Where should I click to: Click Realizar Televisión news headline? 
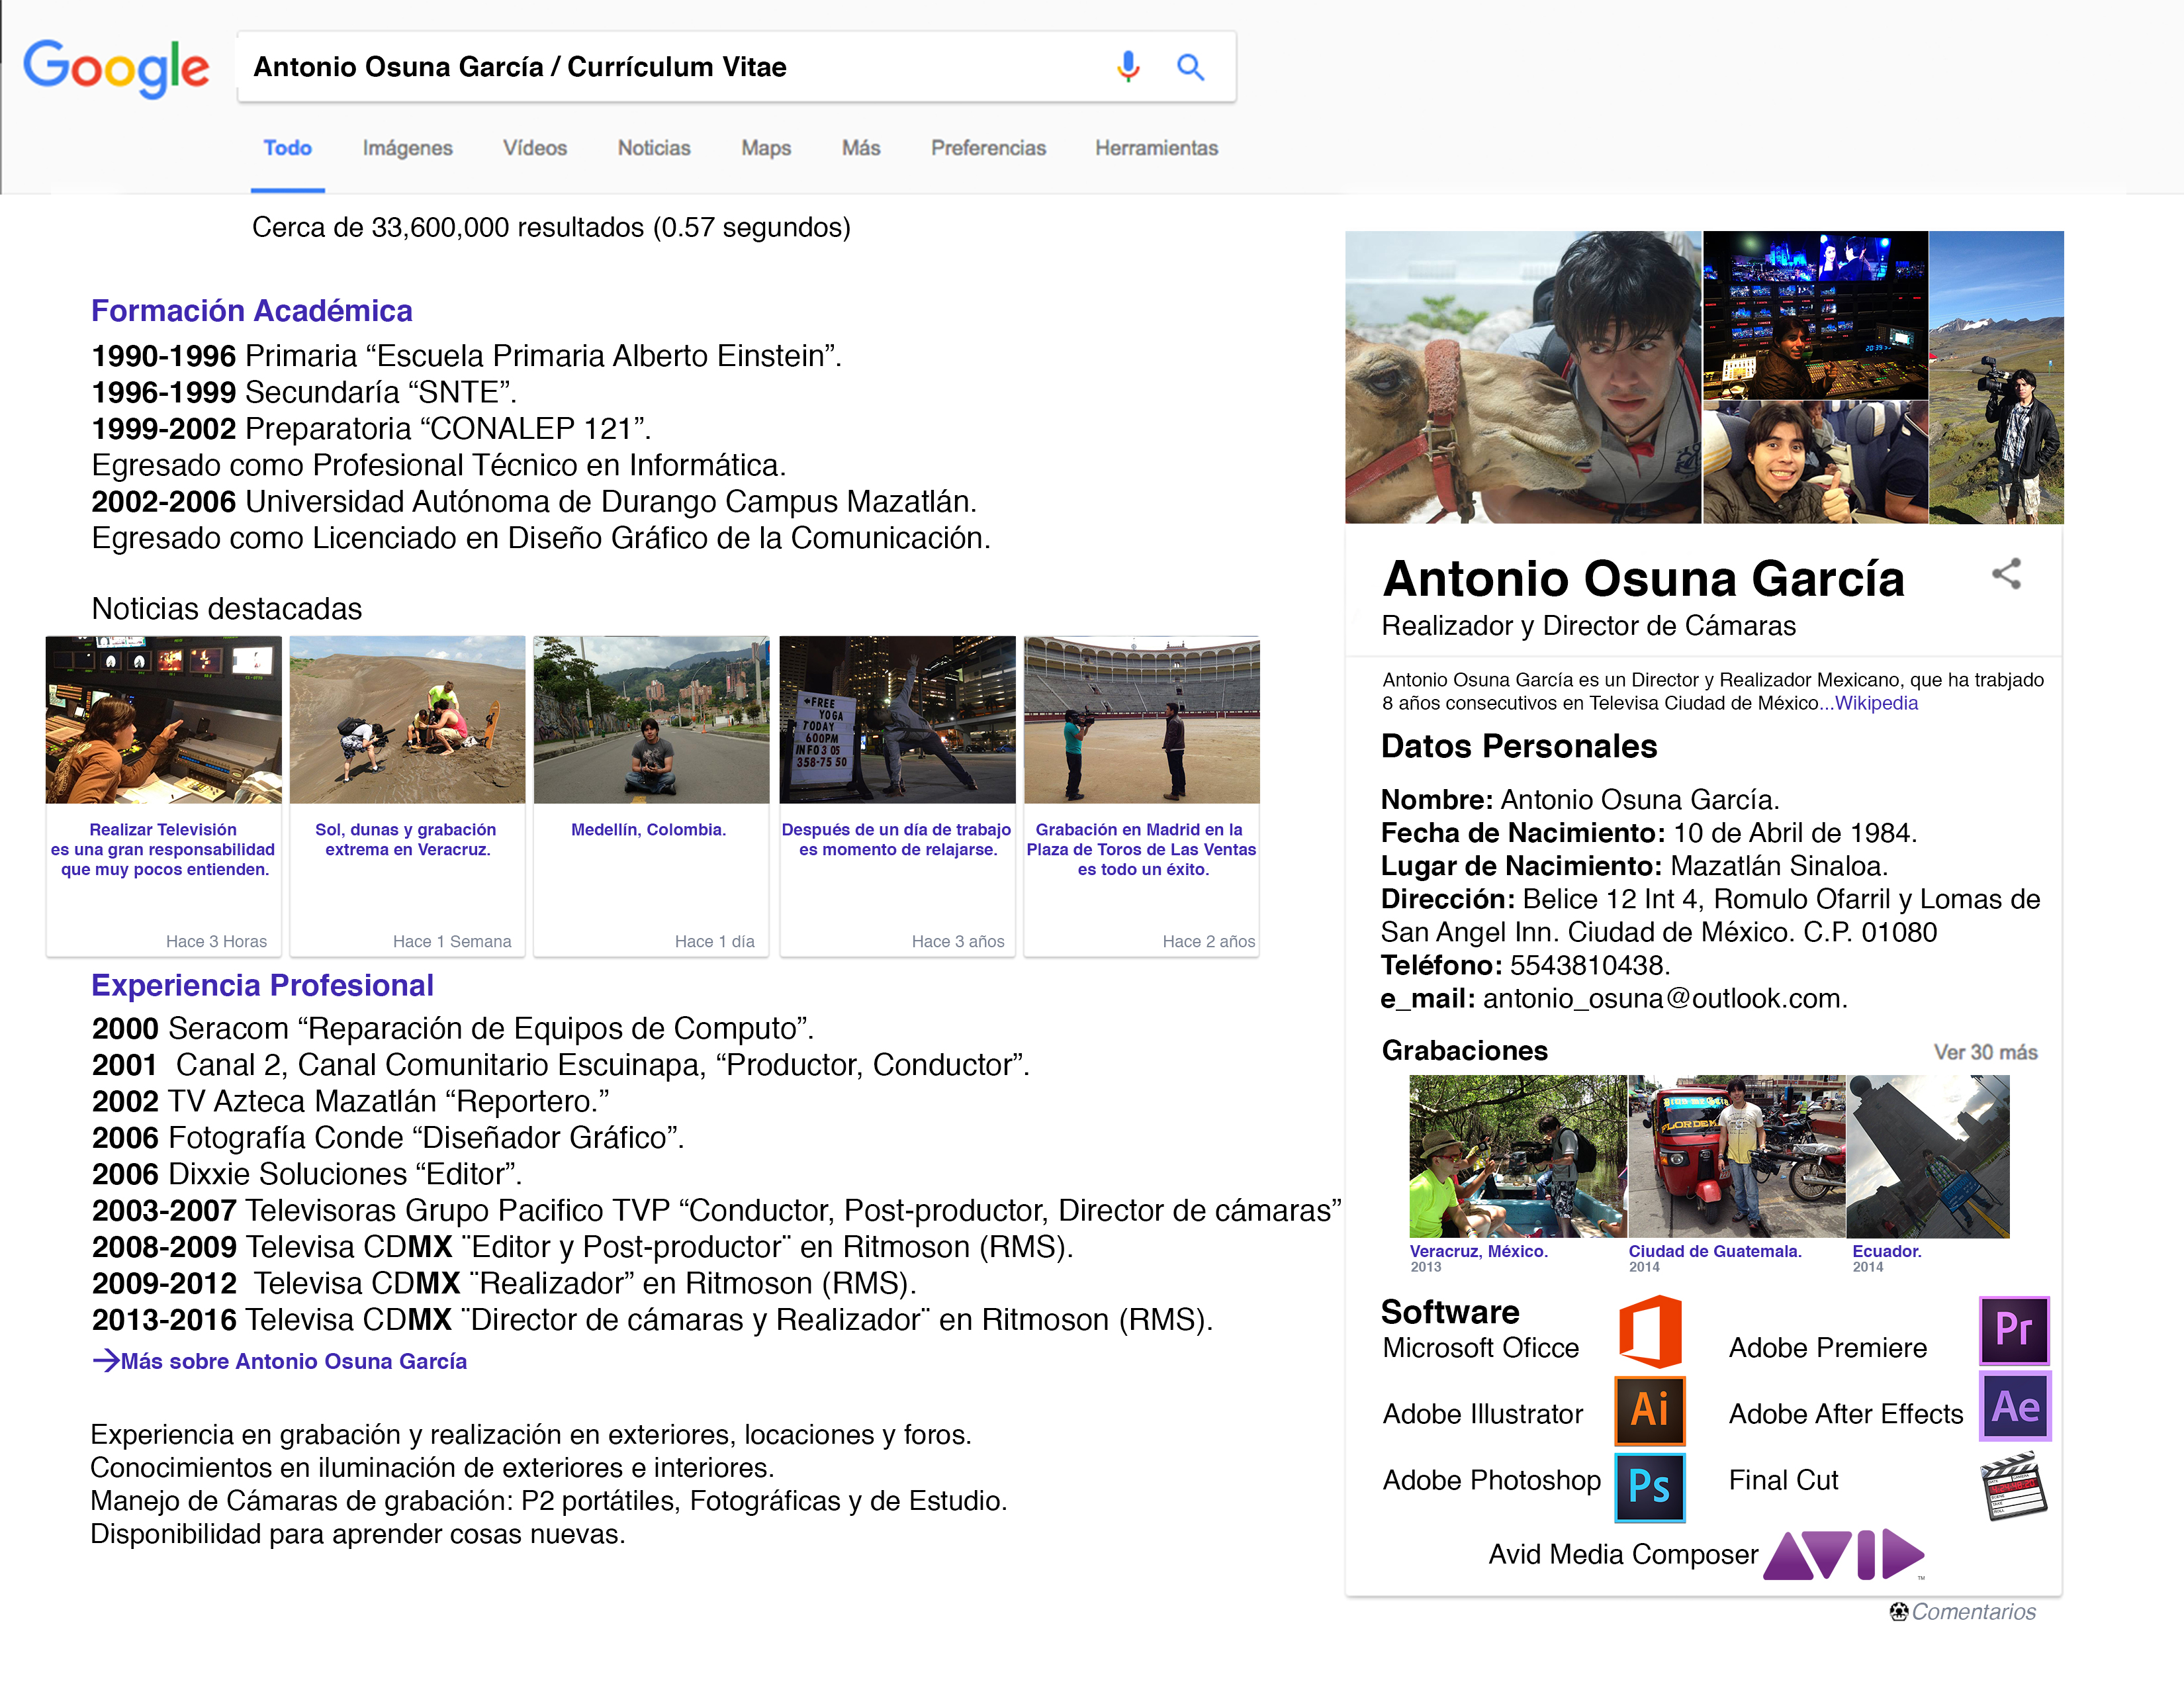click(x=163, y=849)
